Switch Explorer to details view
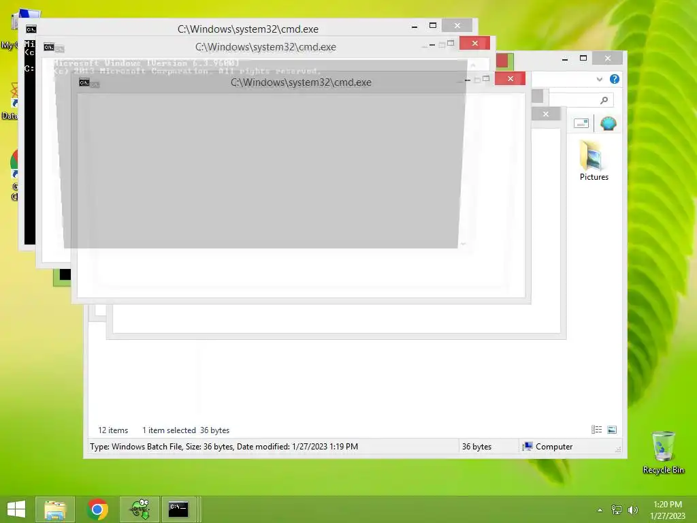 [596, 430]
